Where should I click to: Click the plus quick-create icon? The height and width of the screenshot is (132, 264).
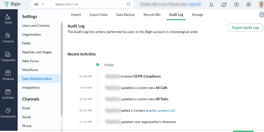[x=237, y=4]
